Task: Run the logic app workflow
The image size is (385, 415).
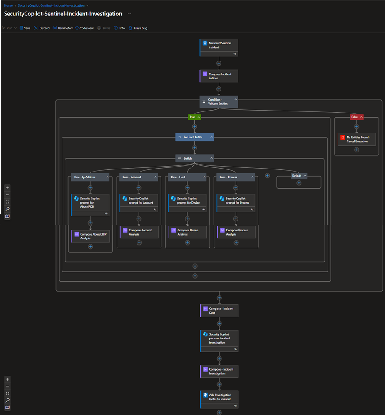Action: point(7,28)
